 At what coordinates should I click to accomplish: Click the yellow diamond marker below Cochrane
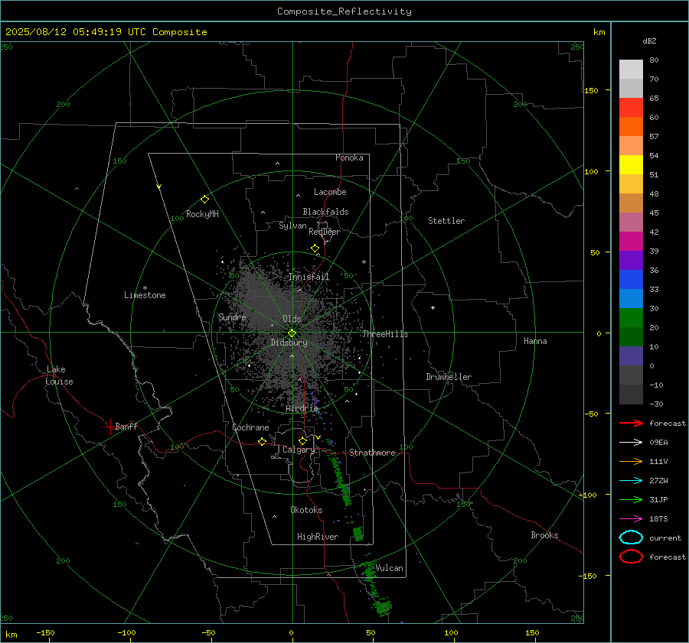[x=262, y=442]
